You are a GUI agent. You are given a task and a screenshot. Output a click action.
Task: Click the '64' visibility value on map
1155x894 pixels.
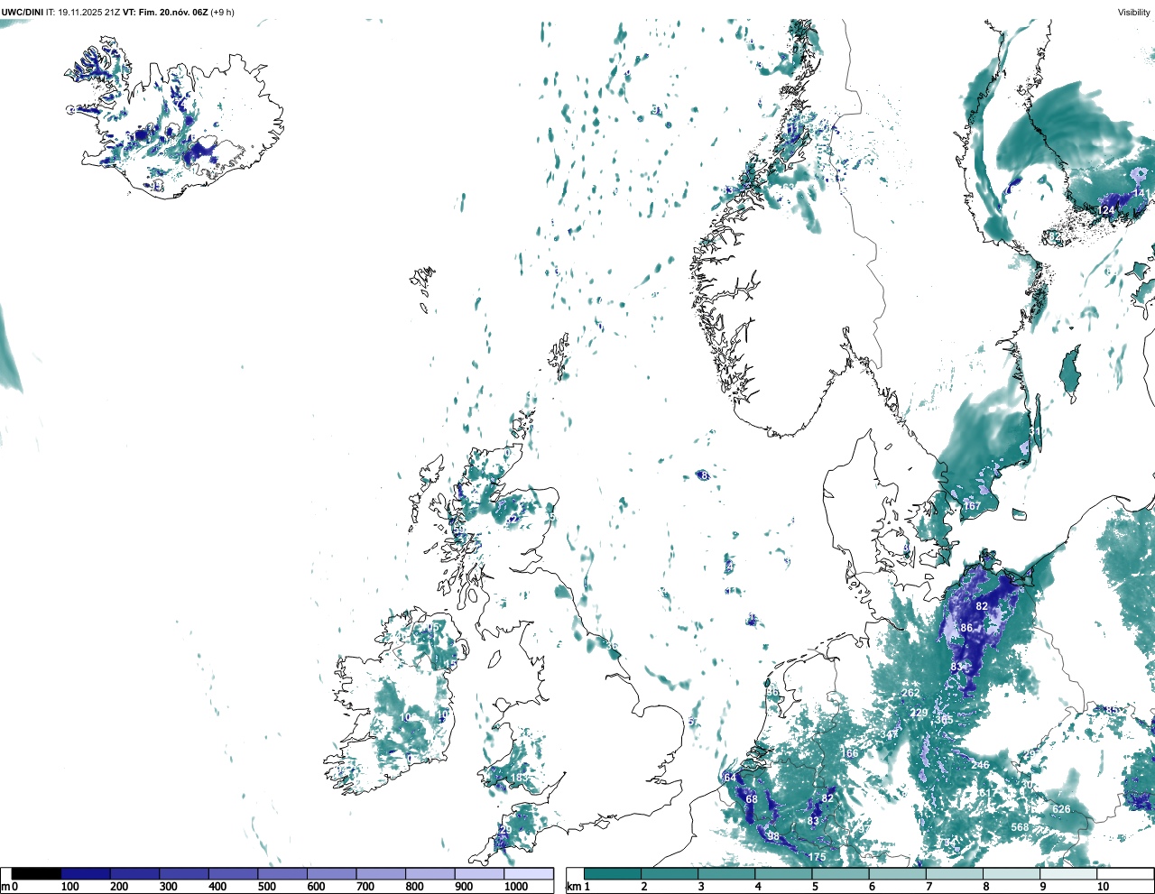pyautogui.click(x=730, y=778)
